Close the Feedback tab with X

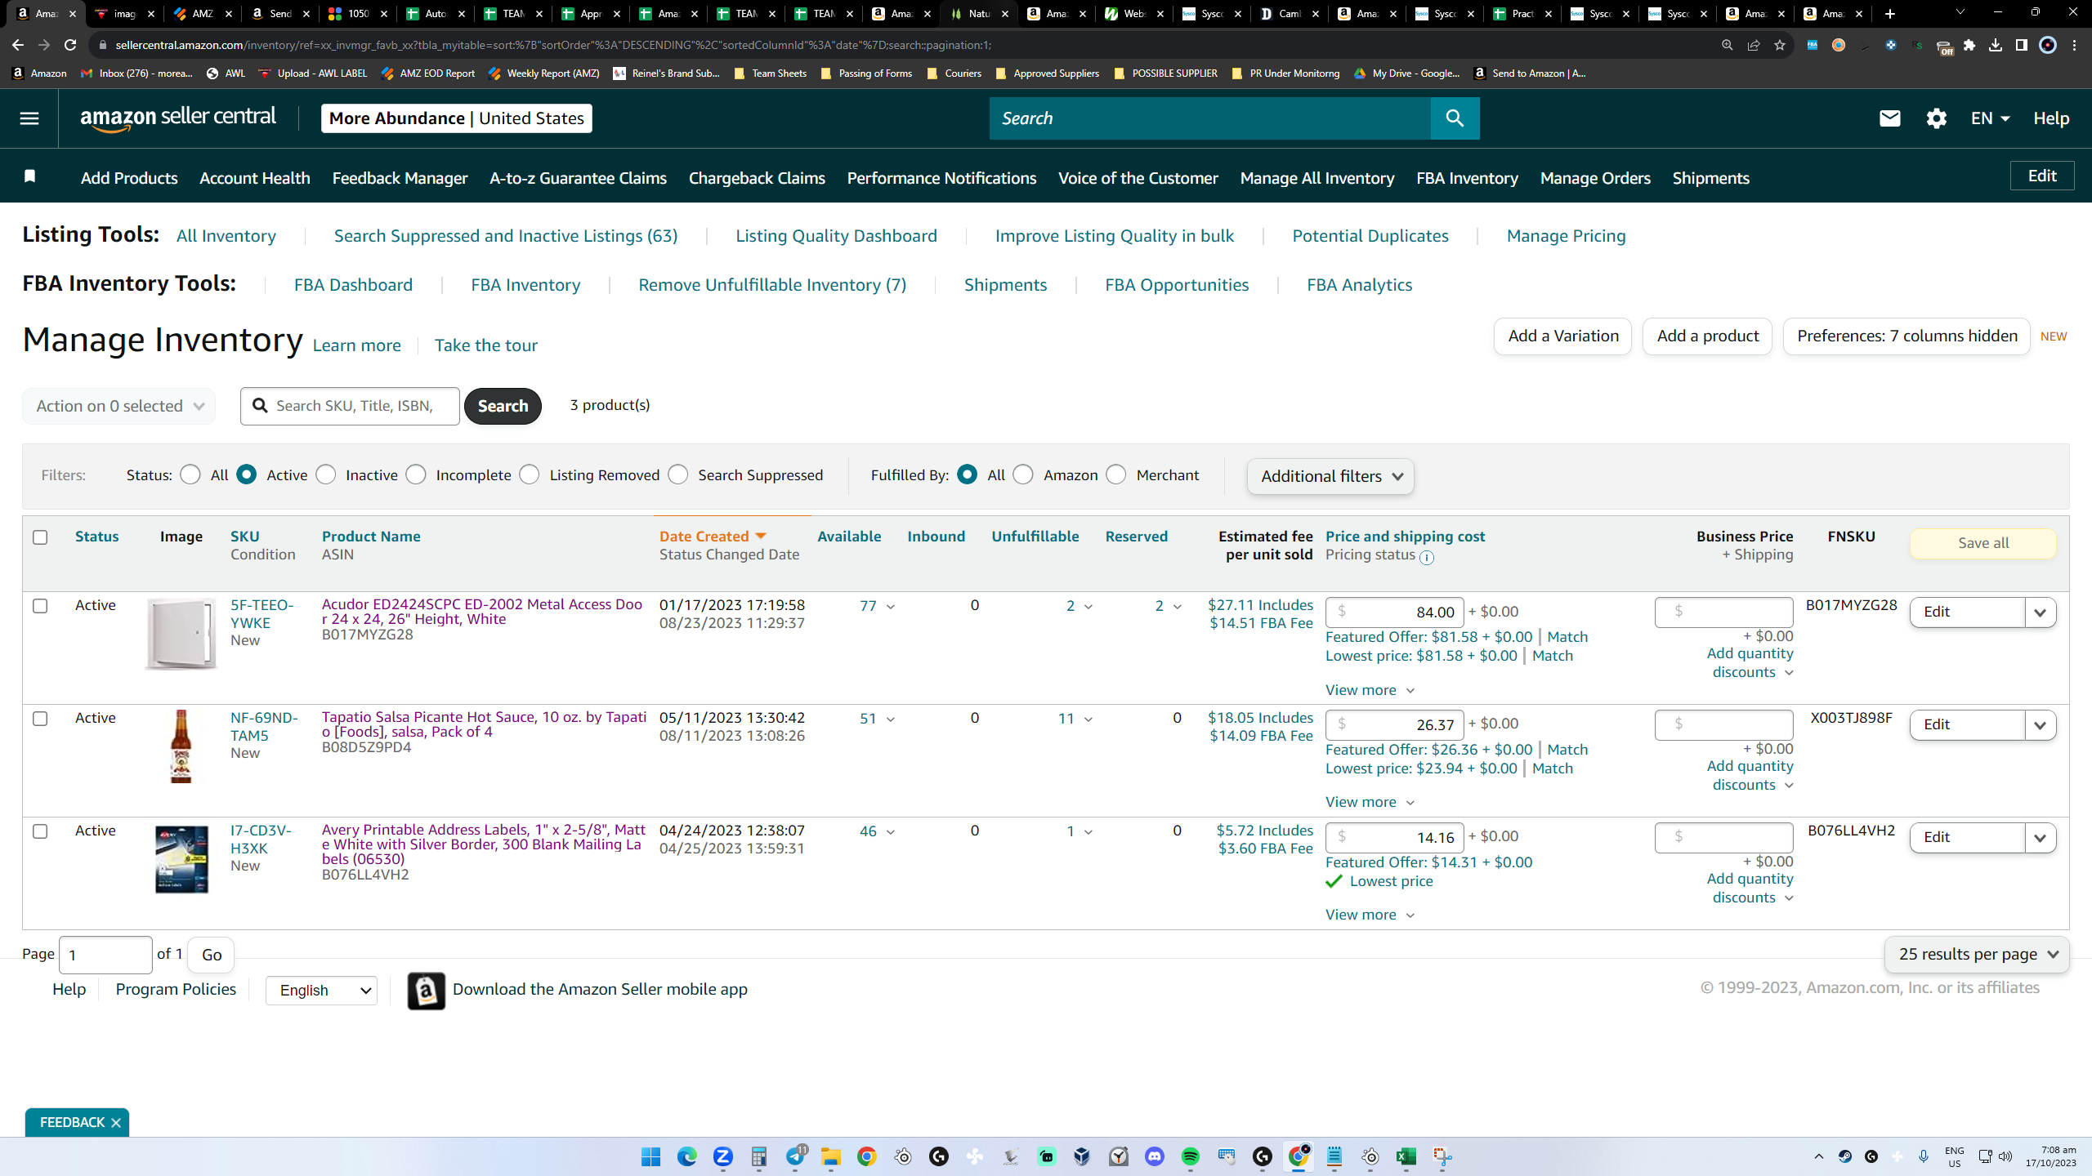116,1123
